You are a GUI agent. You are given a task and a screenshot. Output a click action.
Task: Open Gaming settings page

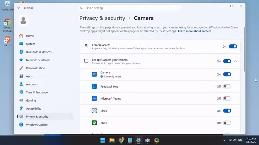click(45, 100)
